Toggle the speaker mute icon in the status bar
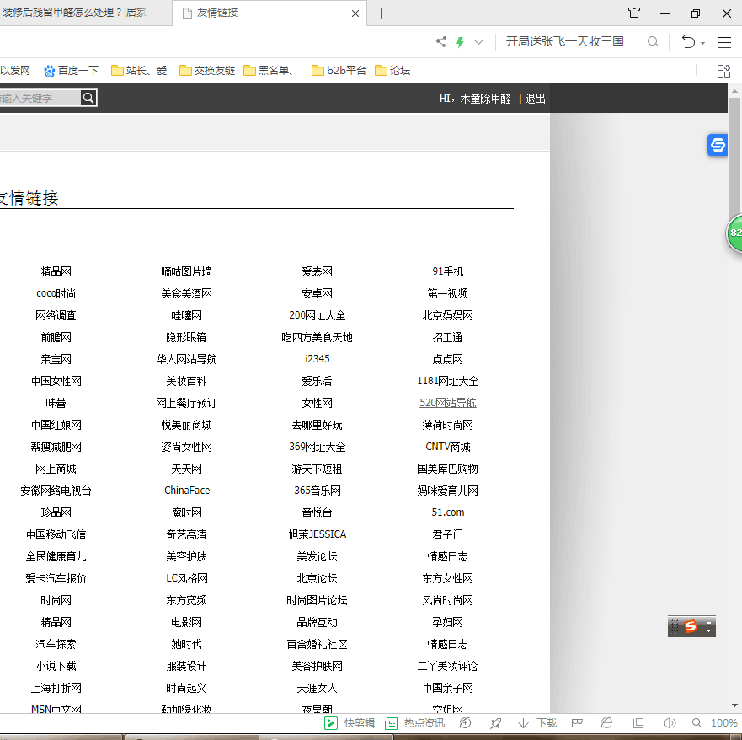Screen dimensions: 742x740 (x=669, y=723)
